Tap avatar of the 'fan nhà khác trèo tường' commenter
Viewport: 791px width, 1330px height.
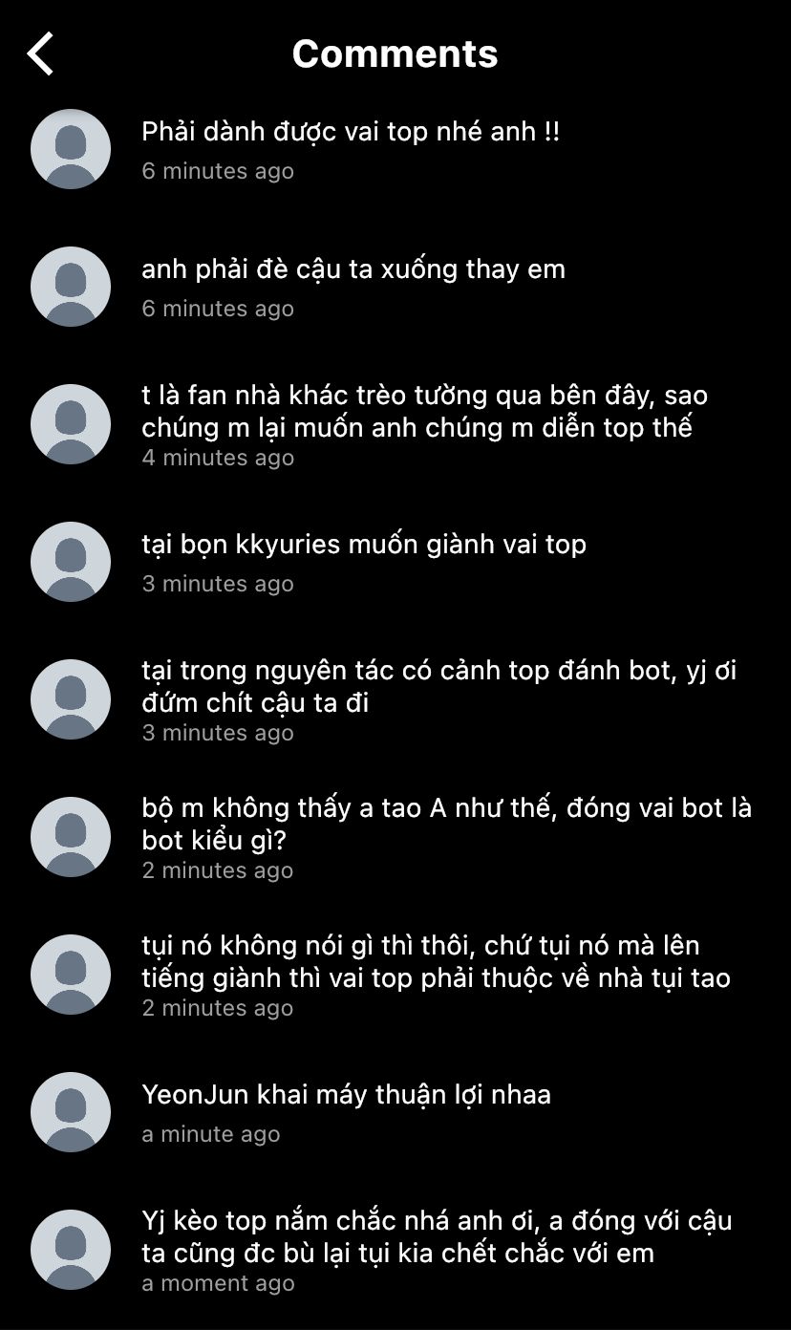[x=71, y=424]
